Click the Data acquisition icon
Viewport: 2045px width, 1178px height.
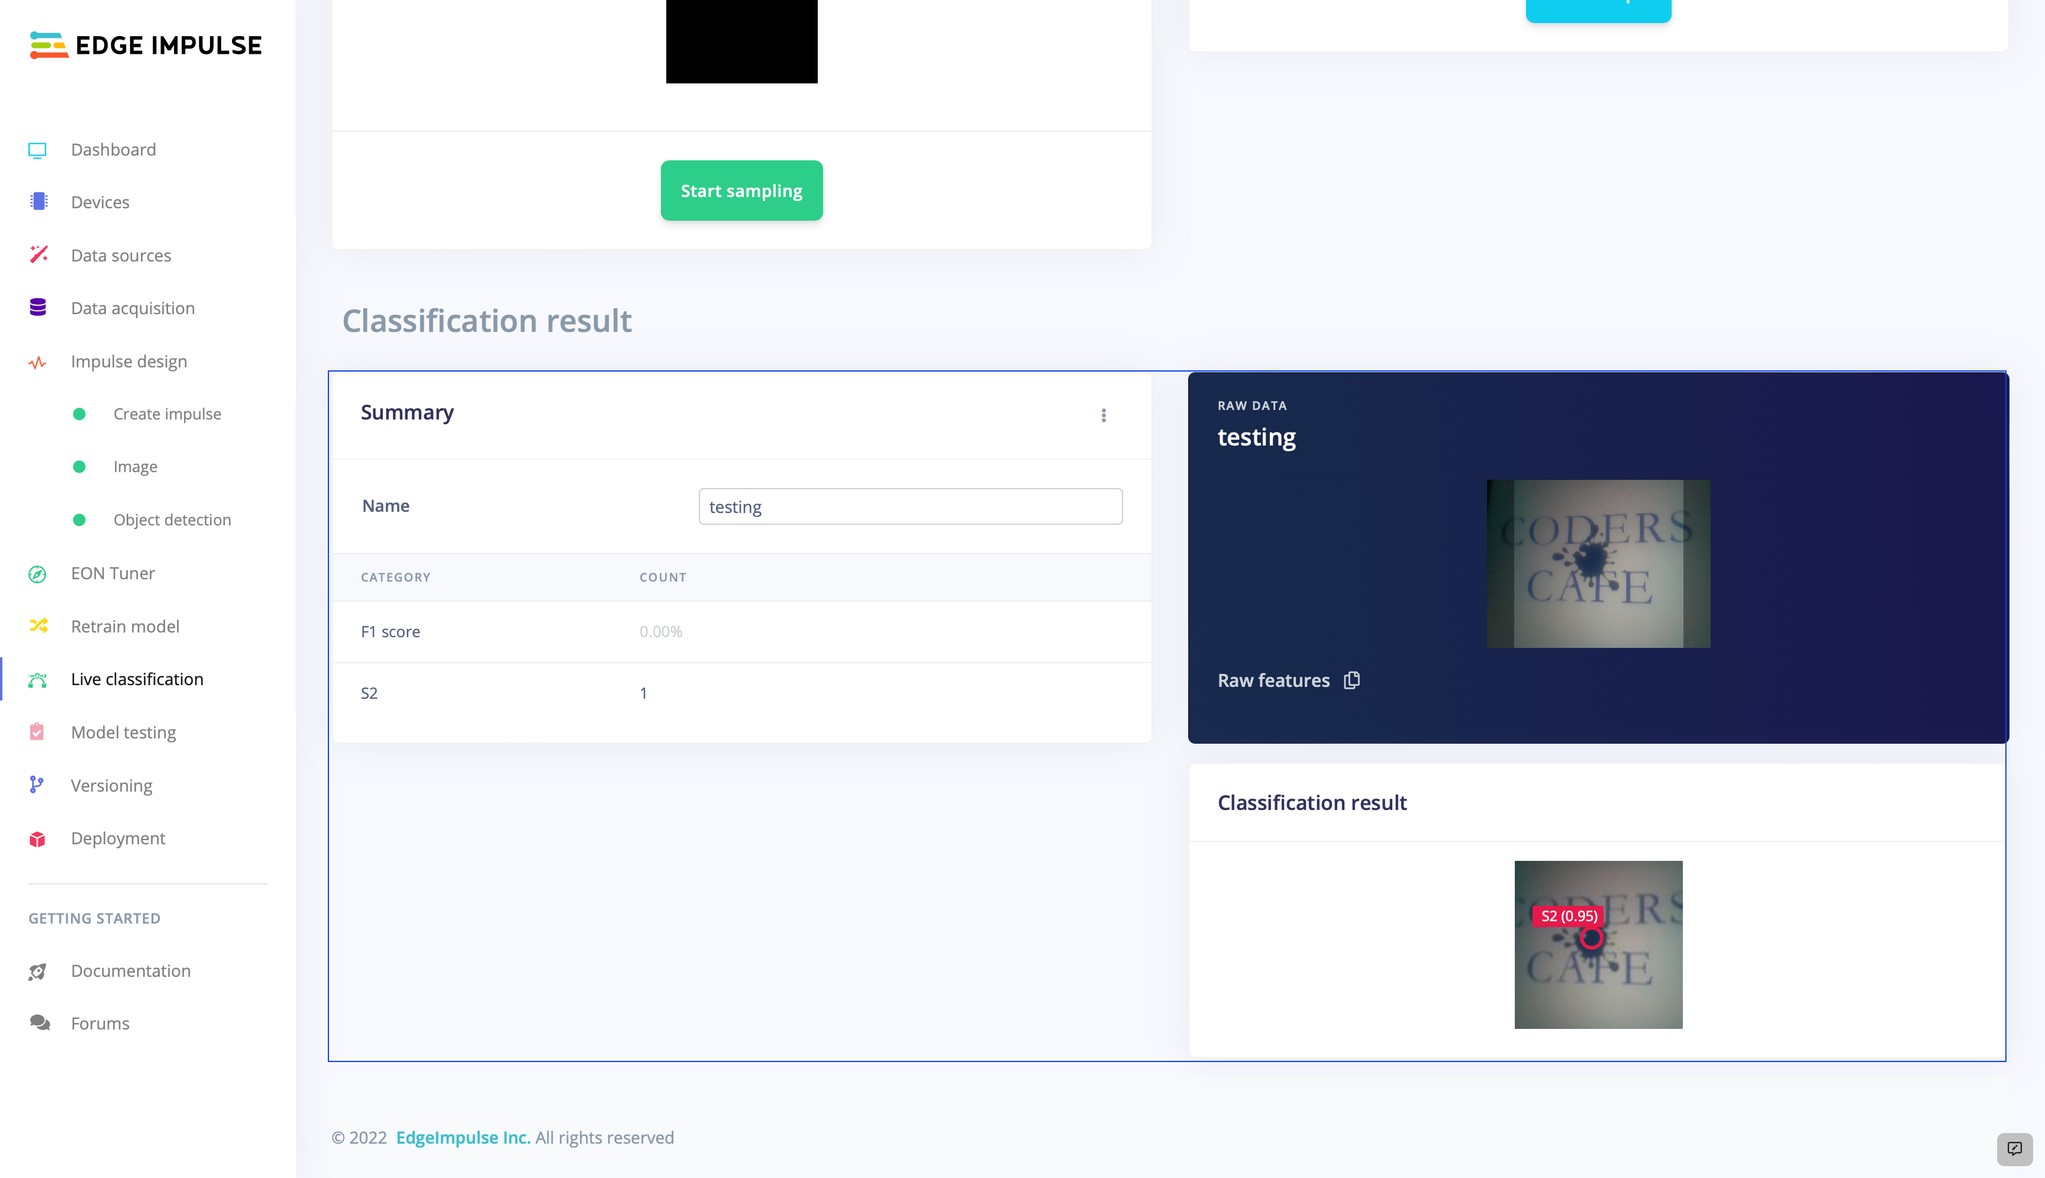pos(38,308)
